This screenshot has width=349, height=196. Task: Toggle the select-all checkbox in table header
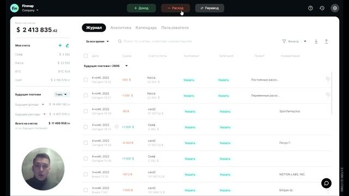86,56
